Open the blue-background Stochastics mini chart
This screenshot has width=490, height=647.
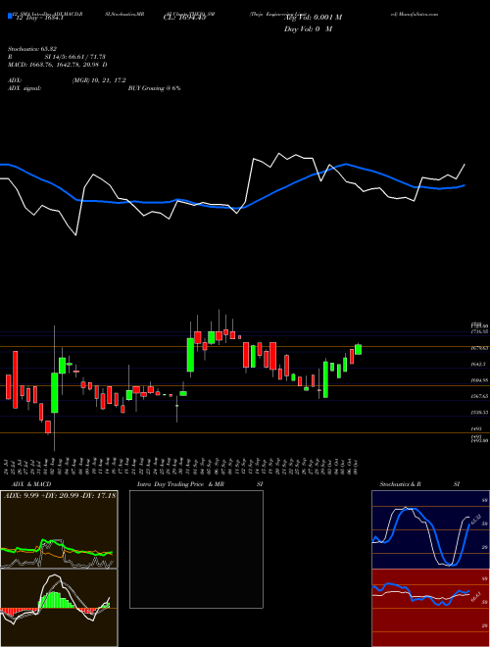[x=430, y=529]
